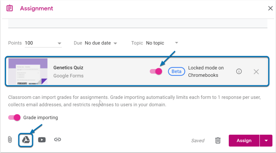Image resolution: width=276 pixels, height=153 pixels.
Task: Click the Beta badge label
Action: pyautogui.click(x=176, y=71)
